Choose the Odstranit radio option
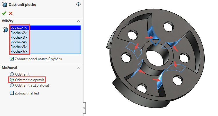This screenshot has width=218, height=116. point(12,74)
